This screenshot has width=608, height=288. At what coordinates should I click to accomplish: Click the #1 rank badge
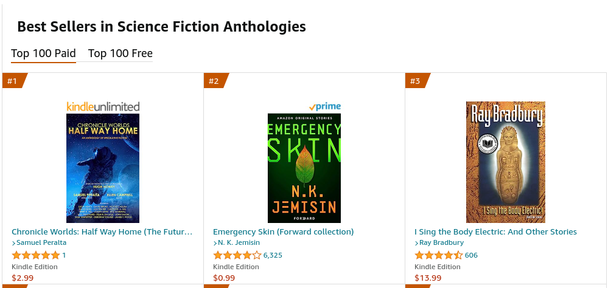(12, 81)
